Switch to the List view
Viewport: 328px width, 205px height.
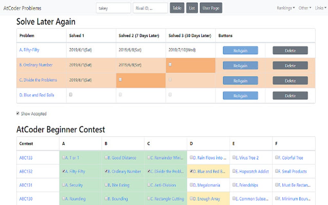coord(192,8)
